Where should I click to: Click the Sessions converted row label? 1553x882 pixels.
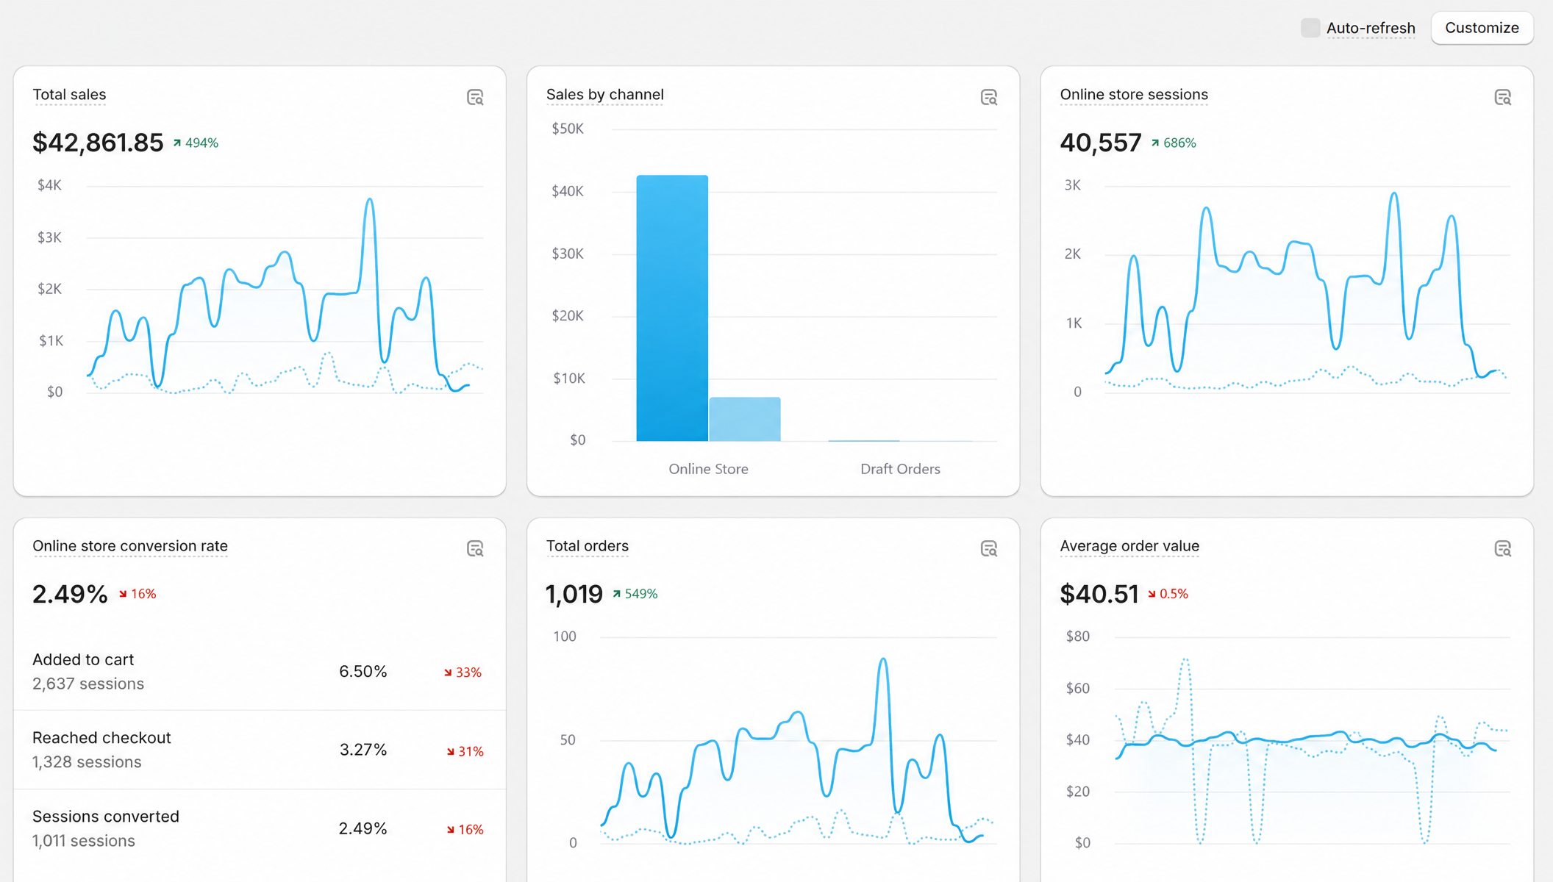coord(106,817)
